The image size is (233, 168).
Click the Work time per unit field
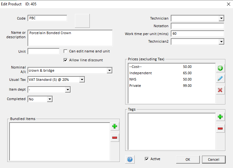coord(197,33)
